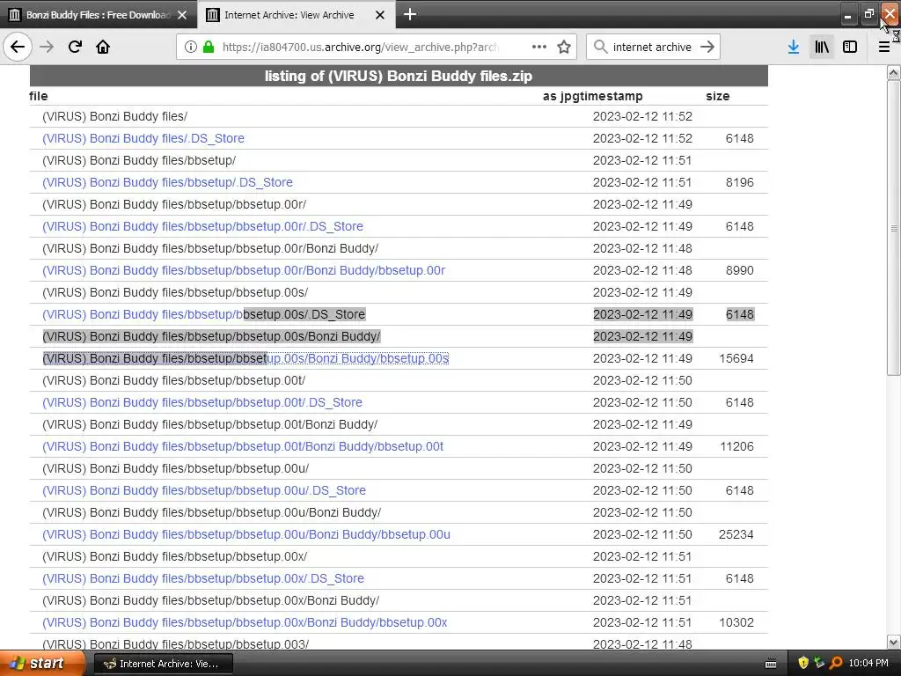Image resolution: width=901 pixels, height=676 pixels.
Task: Reload the current page
Action: click(x=75, y=47)
